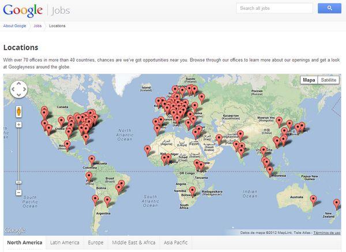Open the Términos de uso link

point(327,233)
